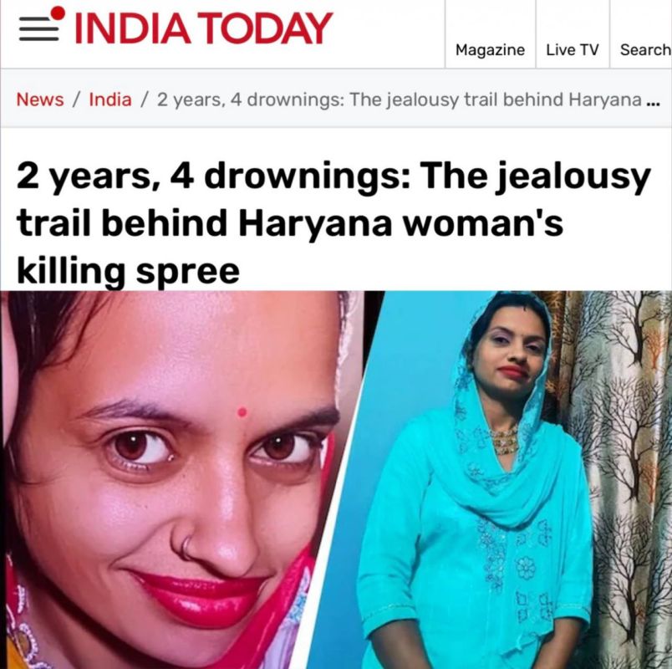Screen dimensions: 672x669
Task: Open the hamburger navigation menu
Action: pyautogui.click(x=38, y=29)
